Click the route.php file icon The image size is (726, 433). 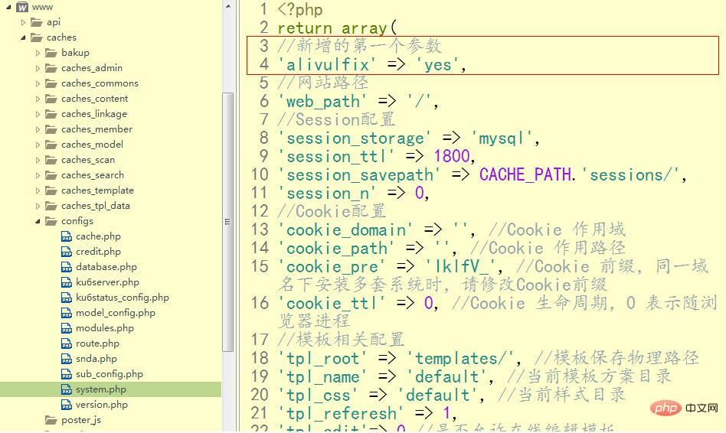pos(67,343)
